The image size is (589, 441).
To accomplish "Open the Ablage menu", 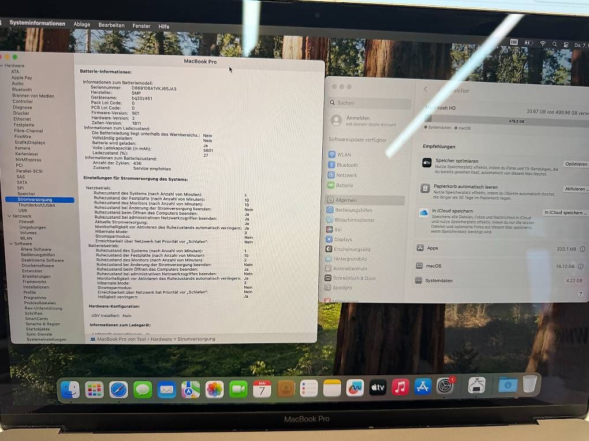I will point(82,24).
